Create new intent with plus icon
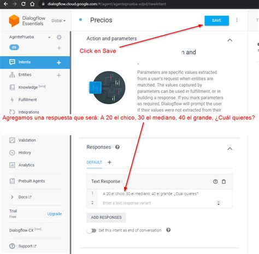Viewport: 259px width, 254px height. tap(58, 63)
